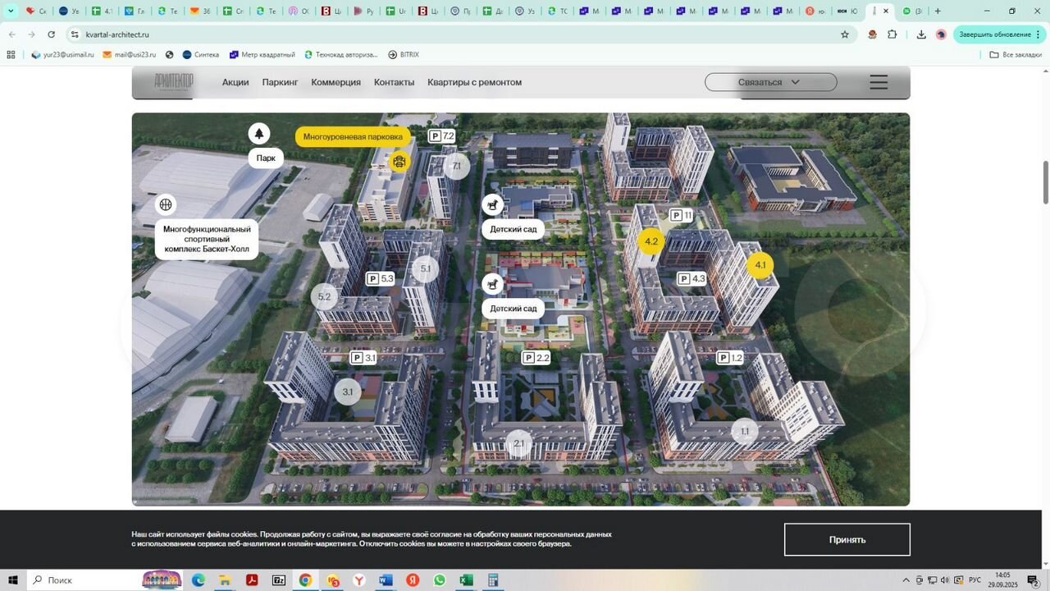The height and width of the screenshot is (591, 1050).
Task: Click the page vertical scrollbar thumb
Action: tap(1045, 182)
